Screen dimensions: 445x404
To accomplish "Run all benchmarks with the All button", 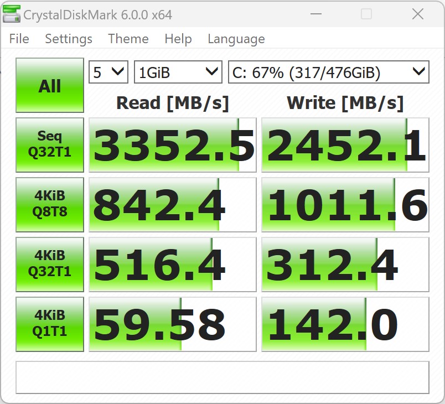I will (50, 85).
